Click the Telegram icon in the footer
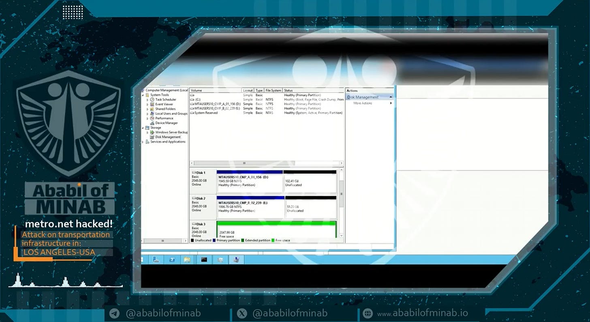590x322 pixels. click(115, 313)
